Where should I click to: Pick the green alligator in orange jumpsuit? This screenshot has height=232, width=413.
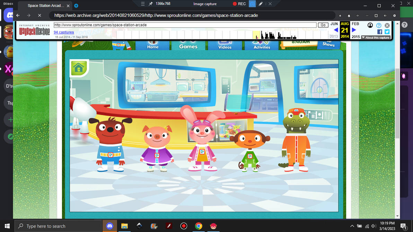coord(295,140)
